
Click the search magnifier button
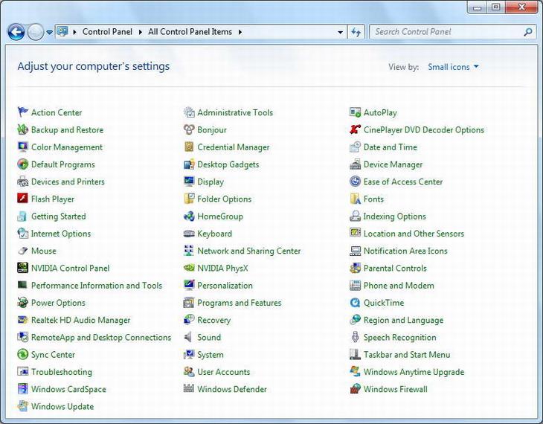[528, 32]
